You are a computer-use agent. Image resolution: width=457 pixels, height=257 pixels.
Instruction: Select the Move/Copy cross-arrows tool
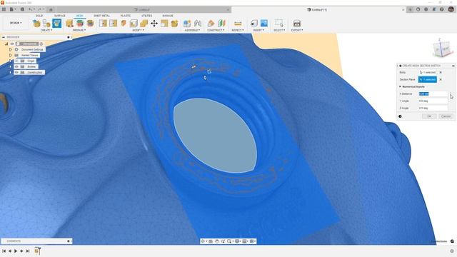(154, 24)
